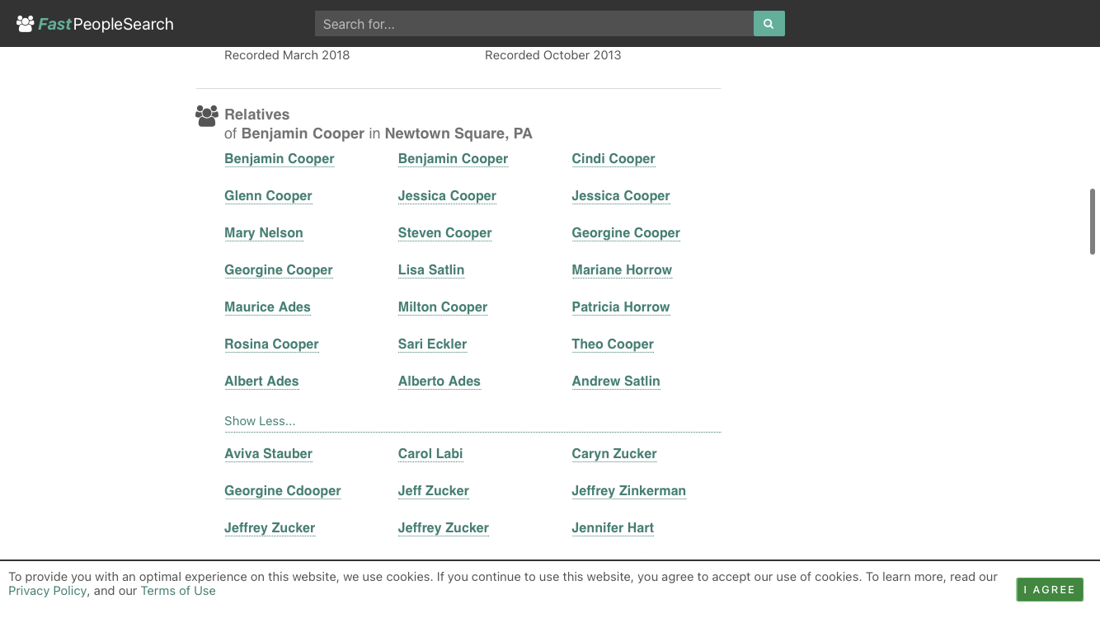Click the 'Recorded March 2018' text
This screenshot has height=618, width=1100.
[287, 55]
